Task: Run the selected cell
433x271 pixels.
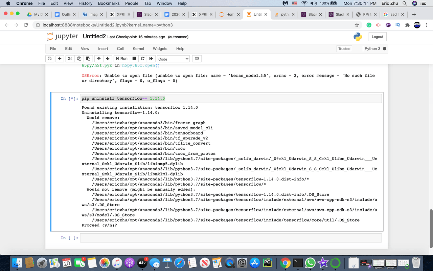Action: (121, 59)
